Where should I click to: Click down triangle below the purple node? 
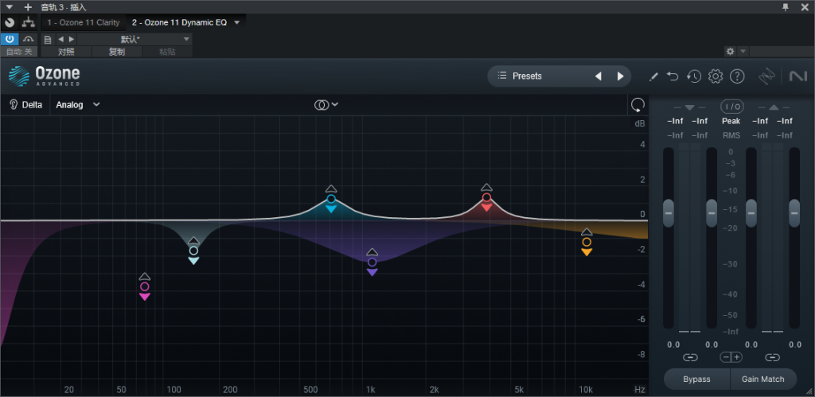(372, 272)
